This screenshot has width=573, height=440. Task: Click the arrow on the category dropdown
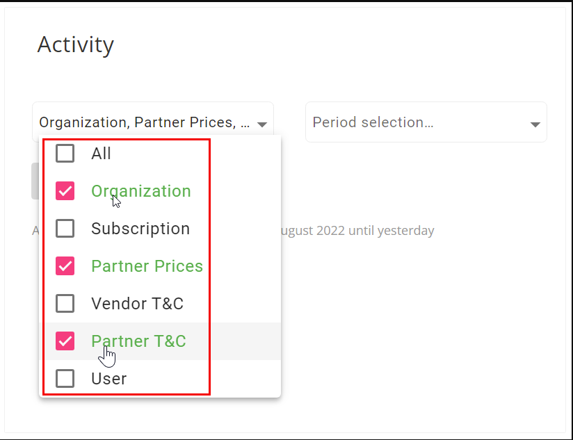tap(262, 124)
